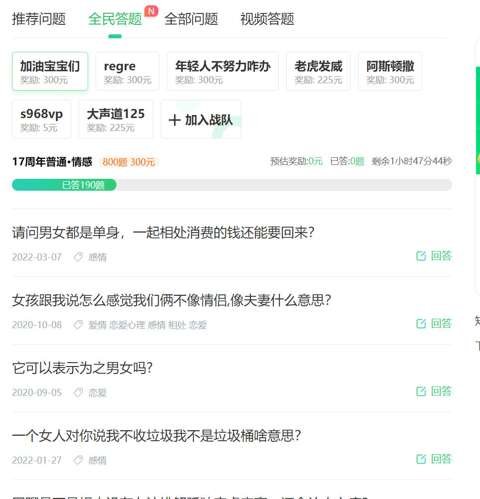Viewport: 480px width, 499px height.
Task: Click the N badge beside 全民答题
Action: tap(151, 10)
